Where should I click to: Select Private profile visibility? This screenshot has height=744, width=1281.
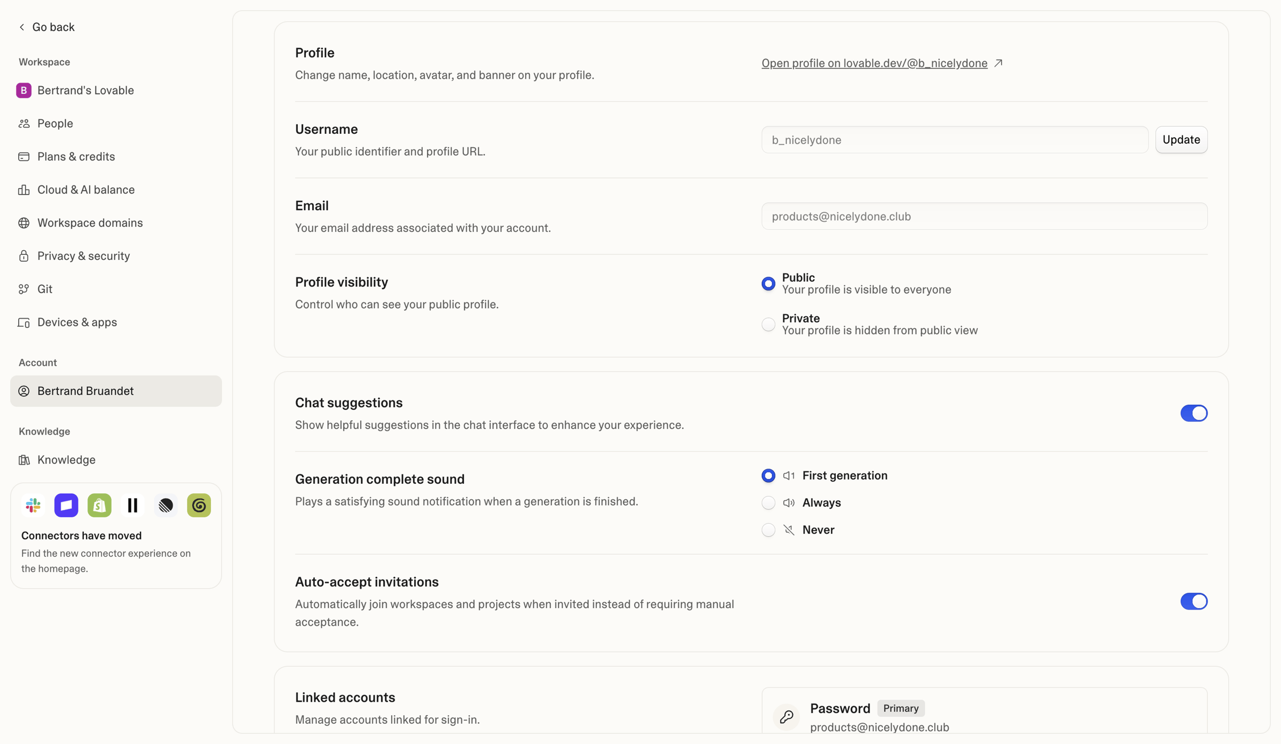[x=768, y=324]
